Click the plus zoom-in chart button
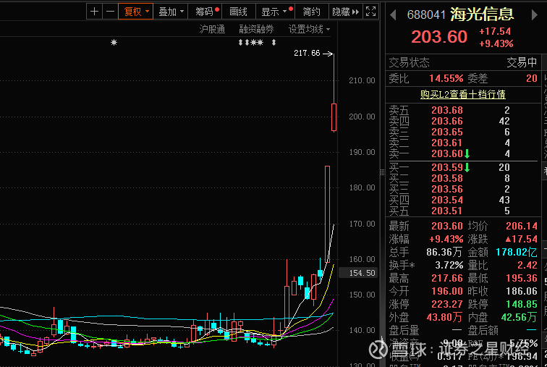The height and width of the screenshot is (367, 547). point(94,12)
